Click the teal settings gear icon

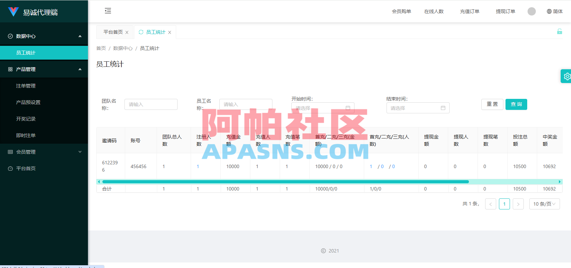point(566,76)
